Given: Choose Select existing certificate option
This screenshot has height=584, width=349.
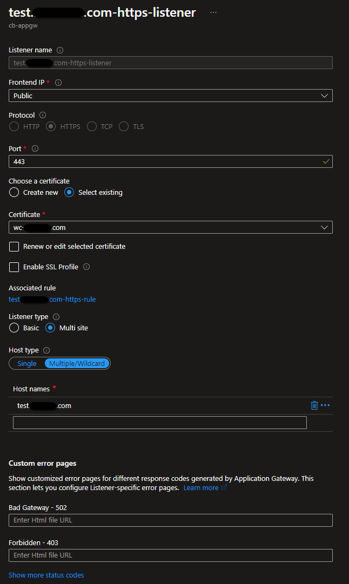Looking at the screenshot, I should 69,193.
